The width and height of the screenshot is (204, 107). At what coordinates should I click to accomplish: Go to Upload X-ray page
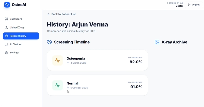click(x=21, y=28)
